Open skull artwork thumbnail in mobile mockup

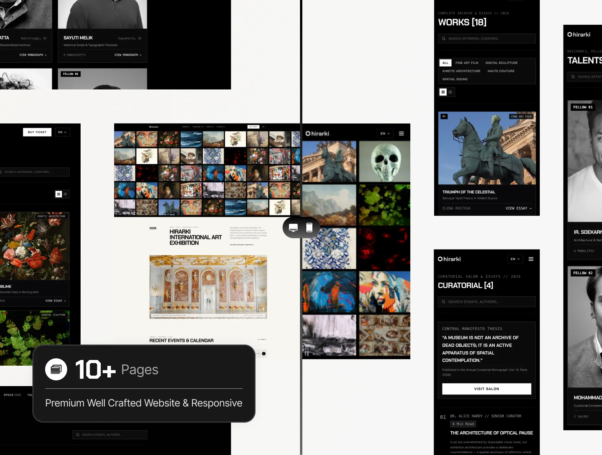[385, 162]
